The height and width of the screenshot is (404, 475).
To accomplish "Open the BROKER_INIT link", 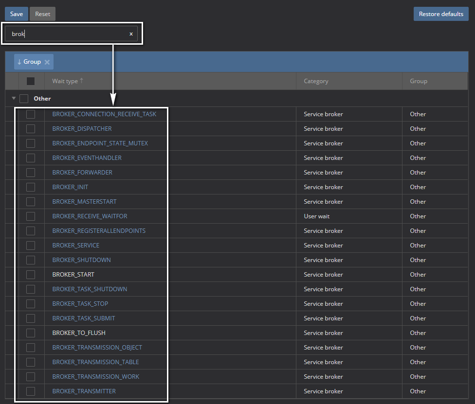I will pos(70,187).
